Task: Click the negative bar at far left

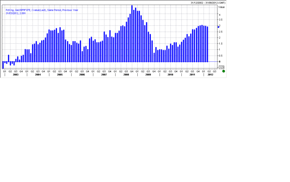Action: [x=3, y=65]
